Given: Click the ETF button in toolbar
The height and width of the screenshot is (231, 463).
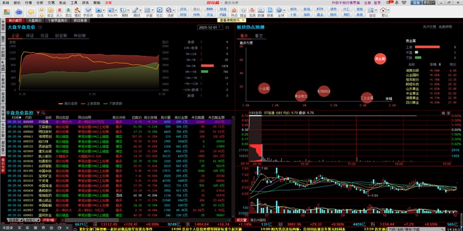Looking at the screenshot, I should [x=320, y=8].
